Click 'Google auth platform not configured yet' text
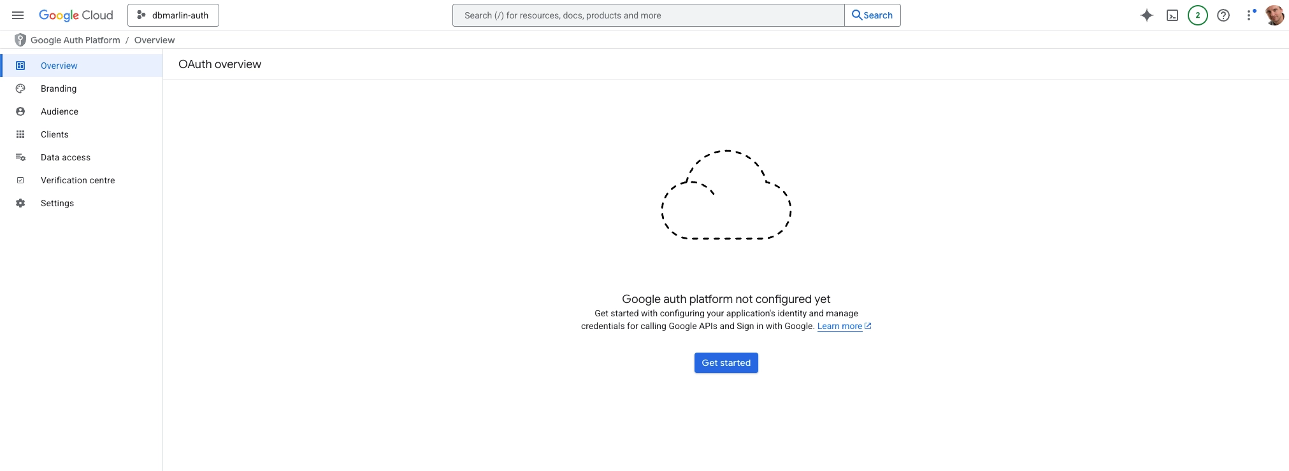The image size is (1289, 471). click(x=726, y=299)
